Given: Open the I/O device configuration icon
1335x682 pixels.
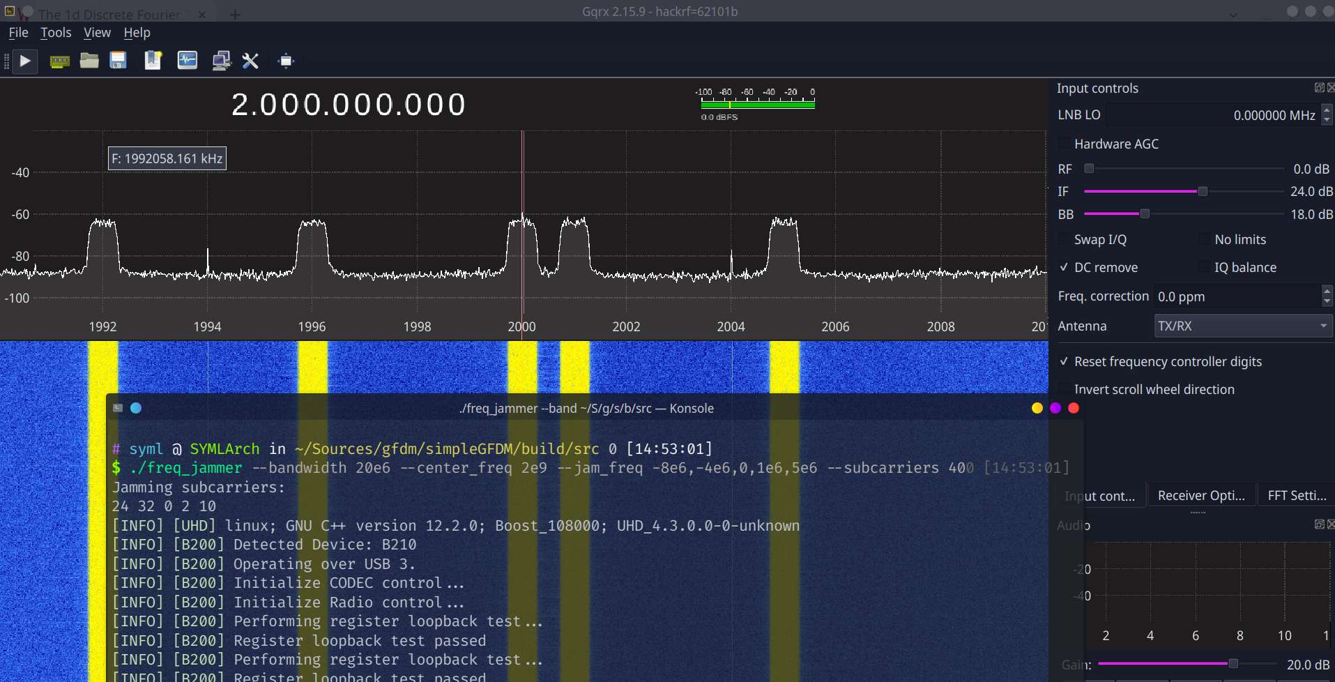Looking at the screenshot, I should pyautogui.click(x=60, y=61).
